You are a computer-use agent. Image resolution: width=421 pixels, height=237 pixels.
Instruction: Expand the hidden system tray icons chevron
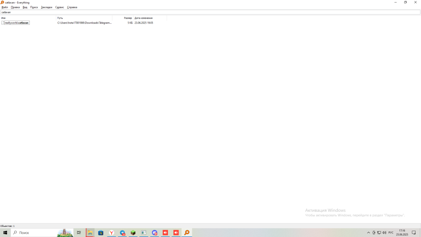pos(368,233)
